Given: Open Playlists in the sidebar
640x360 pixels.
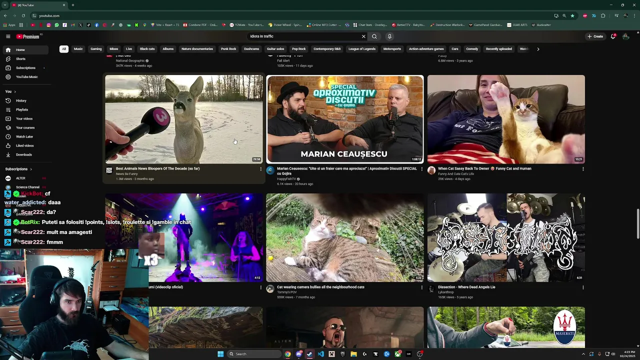Looking at the screenshot, I should coord(25,109).
